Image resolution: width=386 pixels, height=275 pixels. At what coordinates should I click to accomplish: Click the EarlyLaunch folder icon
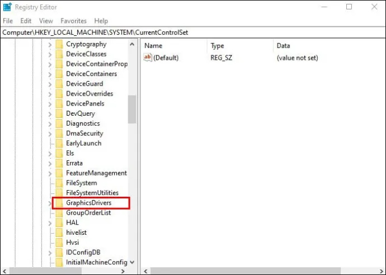[x=59, y=144]
